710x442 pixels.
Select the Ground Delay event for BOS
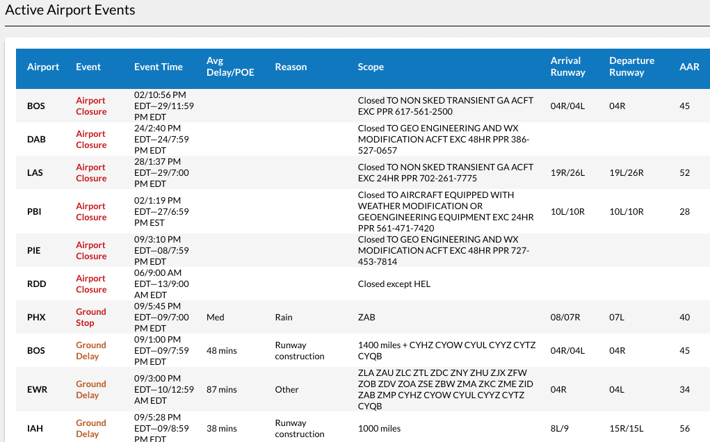point(90,350)
